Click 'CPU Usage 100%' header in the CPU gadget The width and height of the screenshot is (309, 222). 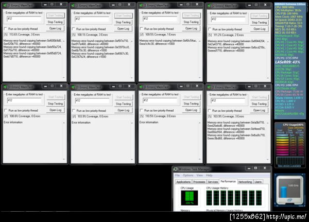(x=293, y=125)
